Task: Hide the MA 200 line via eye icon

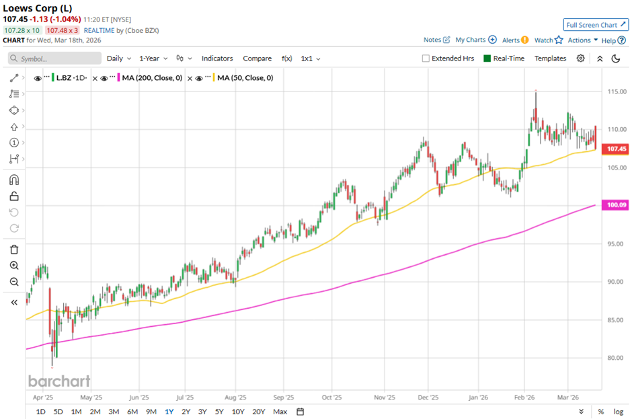Action: 104,78
